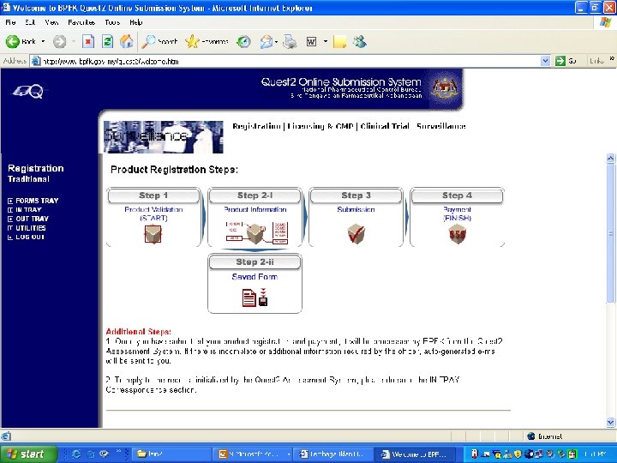This screenshot has width=617, height=463.
Task: Open the Surveillance navigation link
Action: 441,126
